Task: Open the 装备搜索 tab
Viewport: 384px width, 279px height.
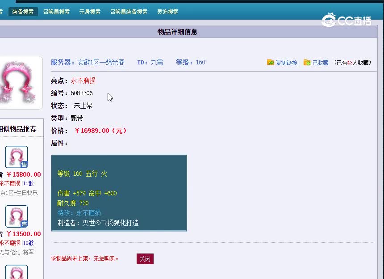Action: (23, 12)
